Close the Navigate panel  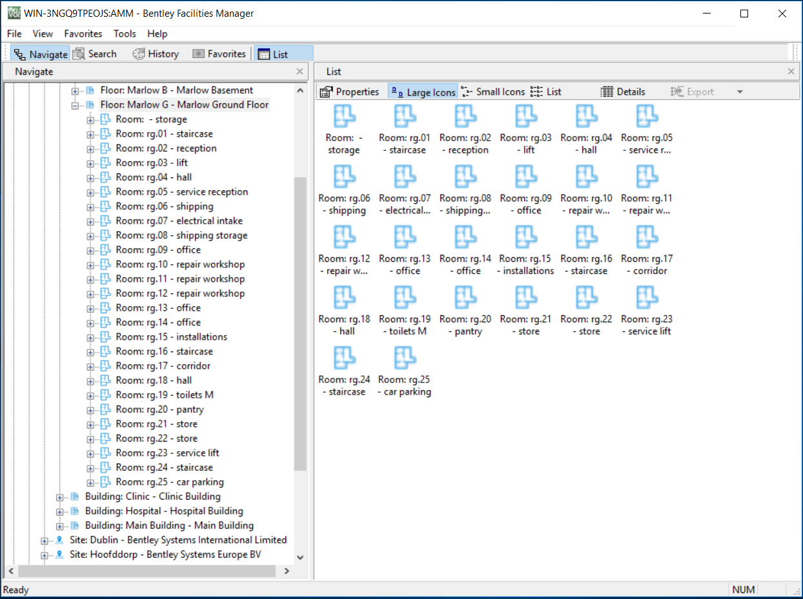coord(300,72)
